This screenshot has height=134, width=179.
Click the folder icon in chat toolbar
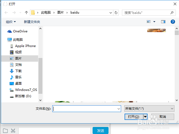coord(5,131)
